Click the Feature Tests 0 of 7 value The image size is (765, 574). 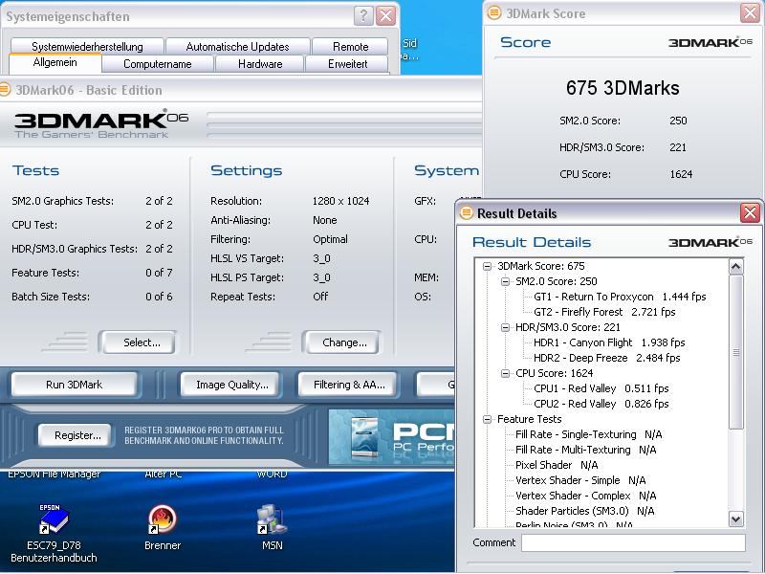tap(159, 273)
